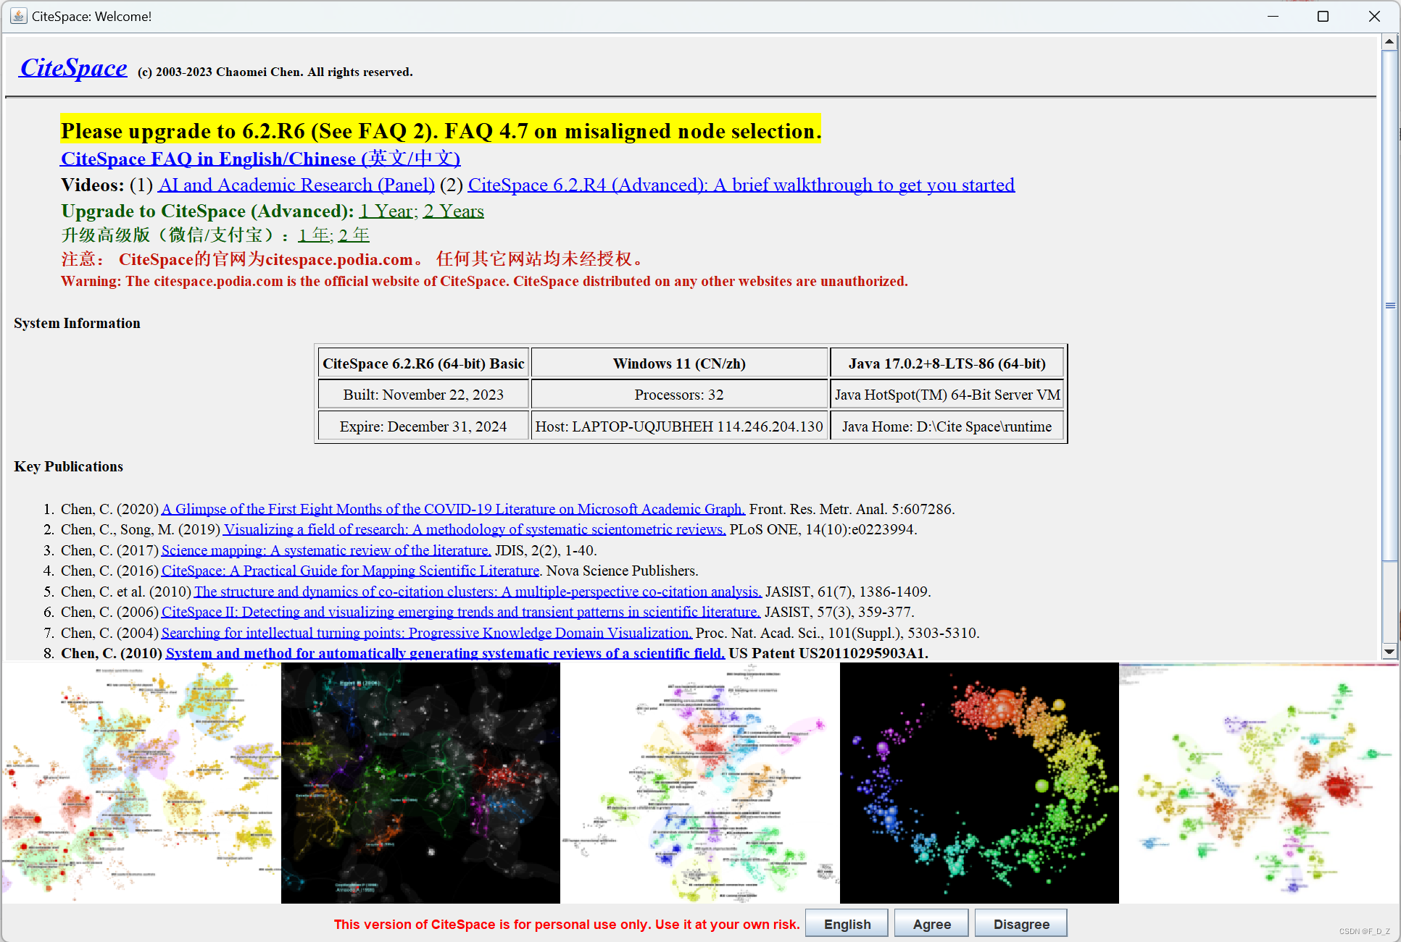Open CiteSpace FAQ in English/Chinese link

click(x=260, y=158)
